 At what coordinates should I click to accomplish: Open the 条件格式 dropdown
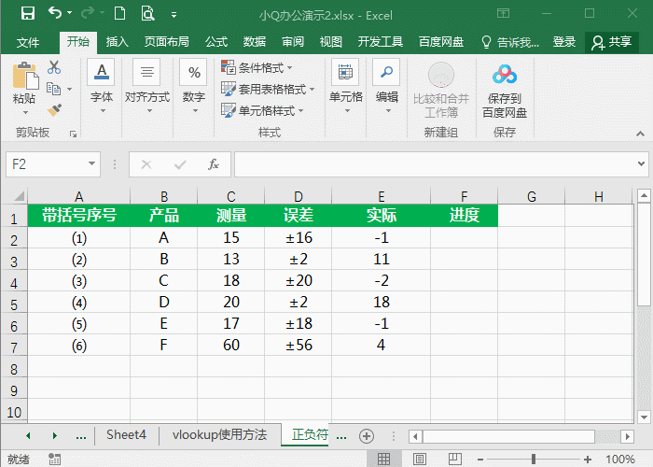pos(257,67)
